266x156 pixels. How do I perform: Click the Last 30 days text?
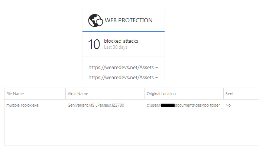pyautogui.click(x=116, y=47)
